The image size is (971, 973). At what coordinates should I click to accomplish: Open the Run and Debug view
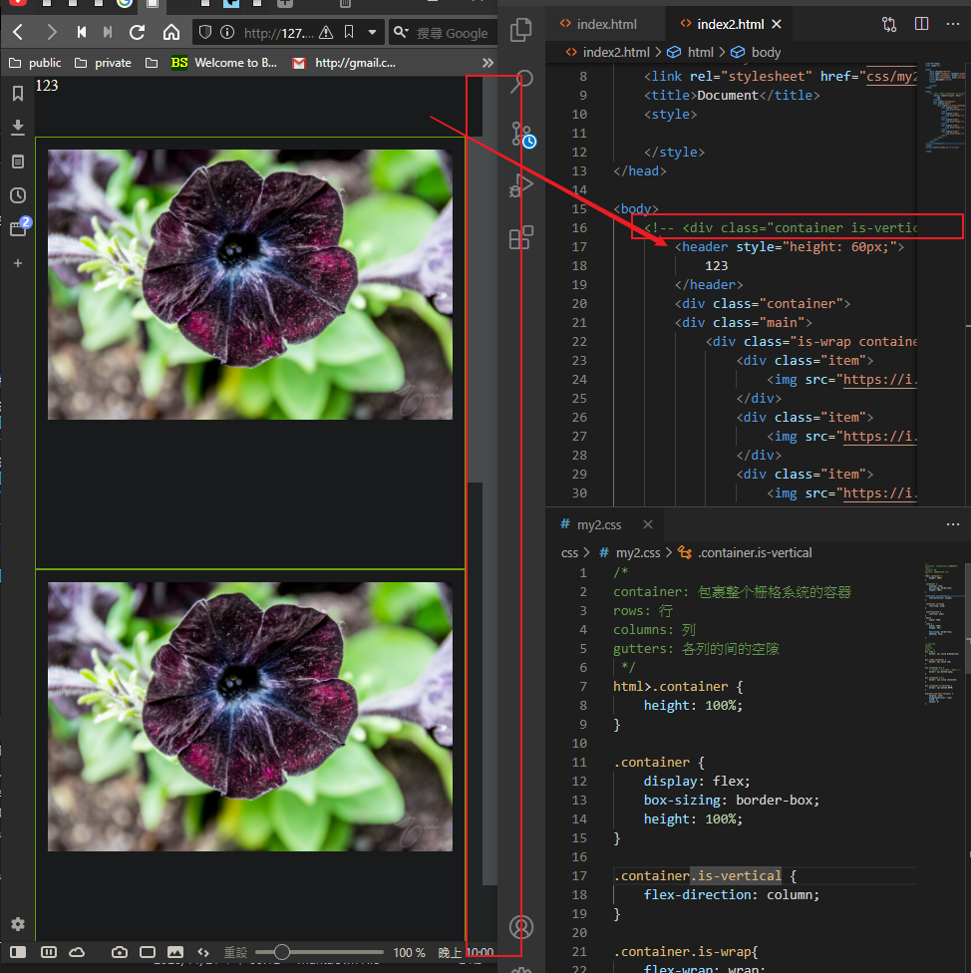tap(521, 185)
